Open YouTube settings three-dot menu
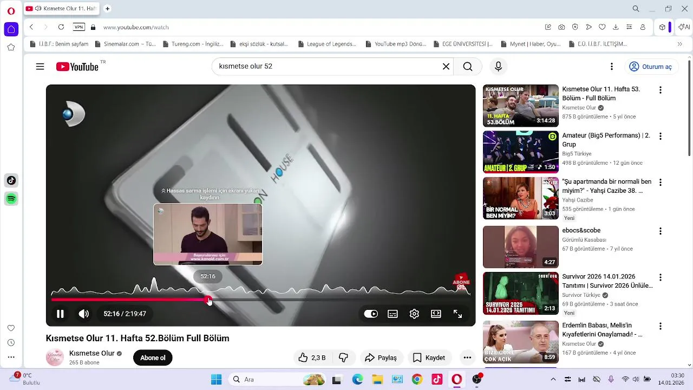Screen dimensions: 693x390 coord(612,67)
